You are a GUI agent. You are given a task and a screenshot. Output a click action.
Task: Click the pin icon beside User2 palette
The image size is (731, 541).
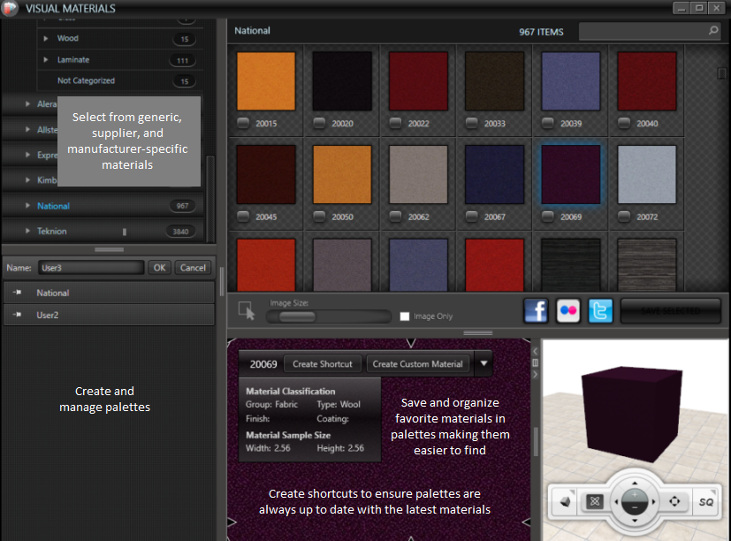point(18,315)
